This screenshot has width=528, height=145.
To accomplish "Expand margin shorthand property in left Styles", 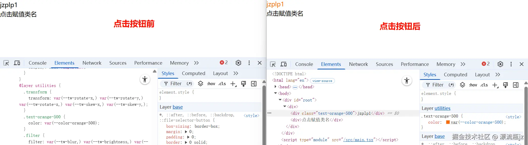I will pyautogui.click(x=186, y=132).
